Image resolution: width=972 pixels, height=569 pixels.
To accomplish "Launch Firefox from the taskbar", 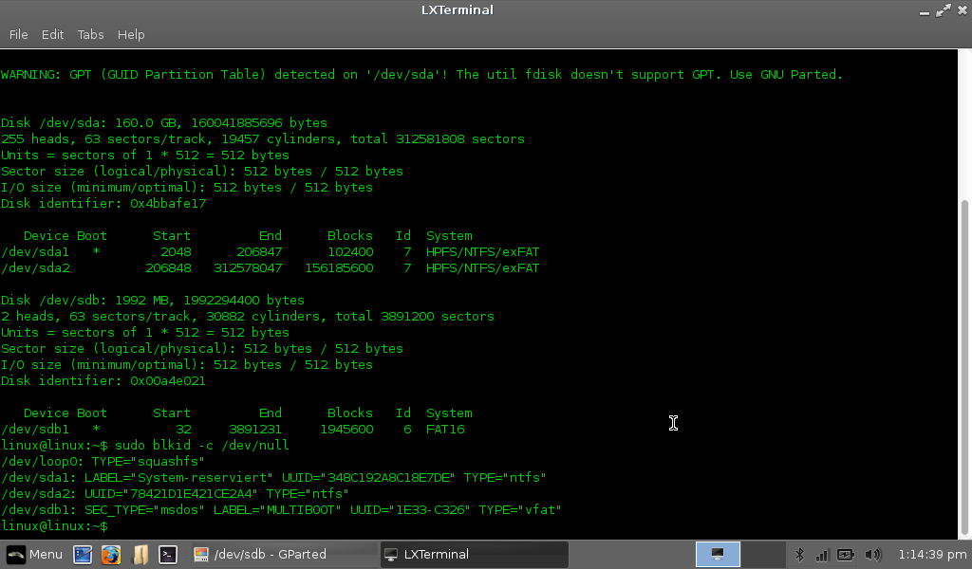I will pyautogui.click(x=111, y=554).
